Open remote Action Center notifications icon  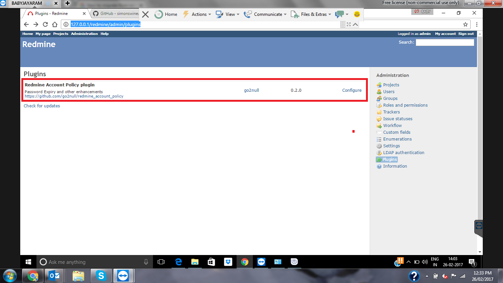[x=472, y=262]
